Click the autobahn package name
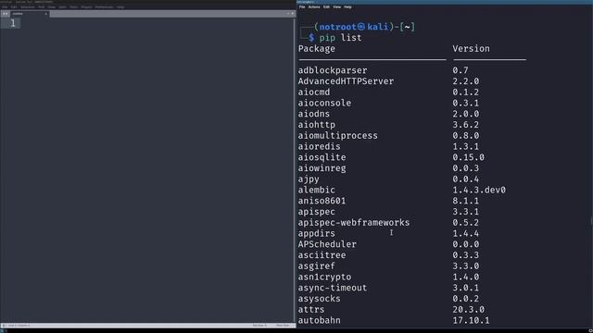The width and height of the screenshot is (593, 333). click(319, 321)
